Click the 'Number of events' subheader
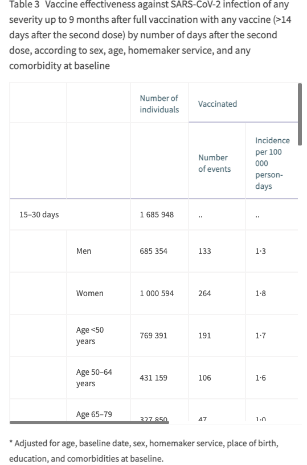This screenshot has width=307, height=465. pyautogui.click(x=214, y=163)
